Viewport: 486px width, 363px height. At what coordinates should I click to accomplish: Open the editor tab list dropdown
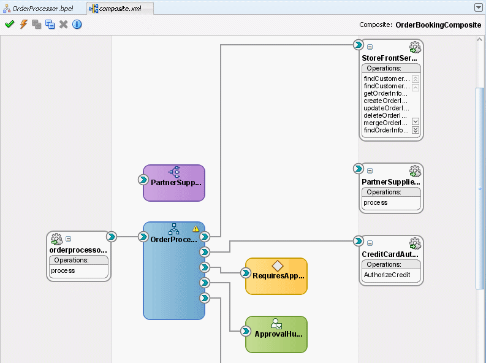pyautogui.click(x=479, y=8)
